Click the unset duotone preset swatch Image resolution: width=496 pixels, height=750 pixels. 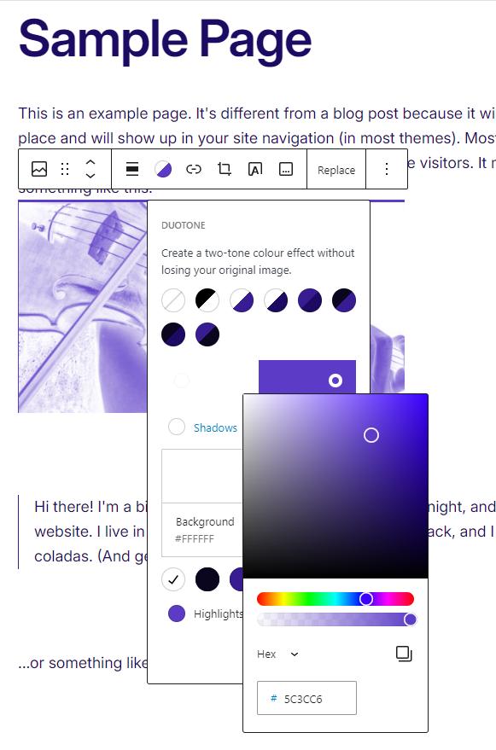click(173, 301)
